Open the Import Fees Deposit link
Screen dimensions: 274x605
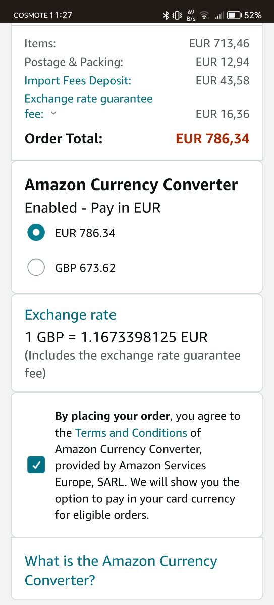[x=78, y=80]
